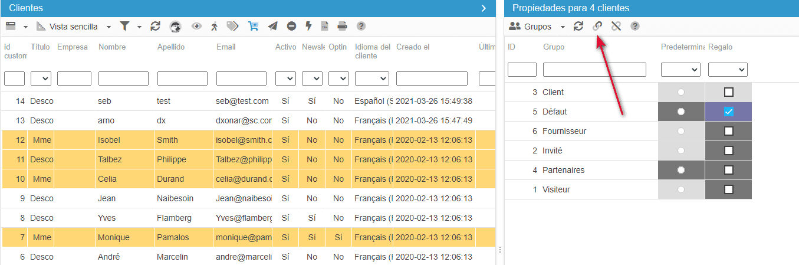
Task: Click the Email filter input field
Action: 241,78
